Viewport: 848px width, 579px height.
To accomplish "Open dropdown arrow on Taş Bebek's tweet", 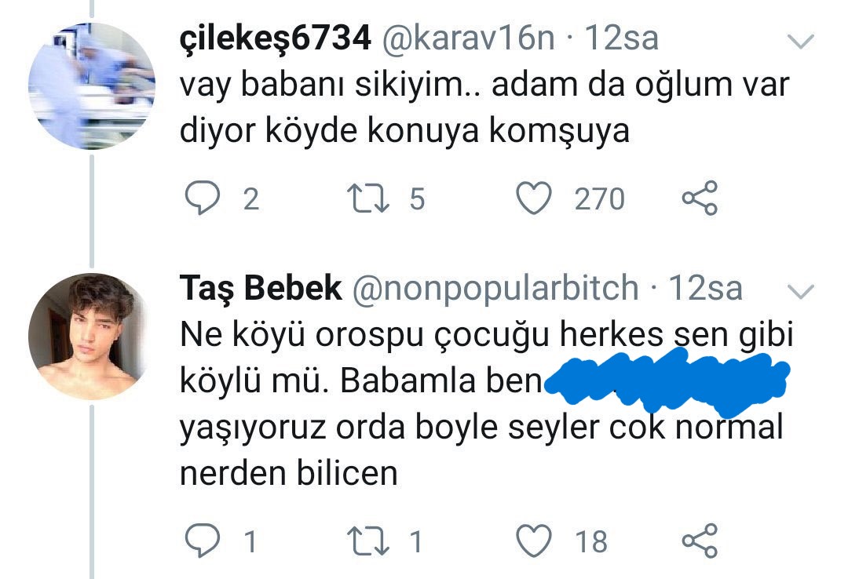I will click(801, 292).
